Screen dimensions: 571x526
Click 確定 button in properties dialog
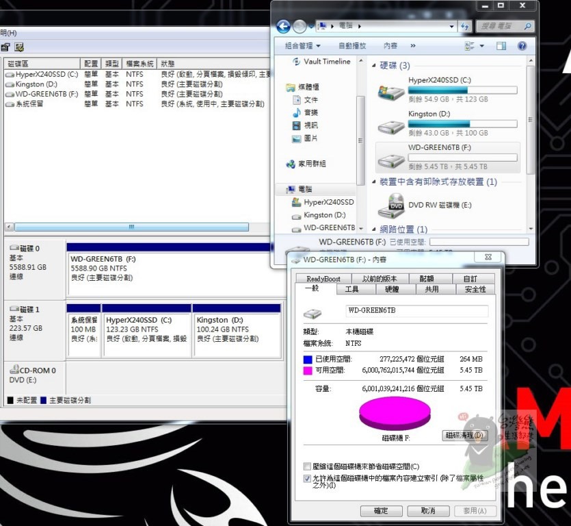click(382, 511)
